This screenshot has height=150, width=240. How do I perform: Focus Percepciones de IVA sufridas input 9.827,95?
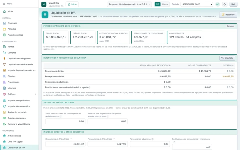point(107,144)
